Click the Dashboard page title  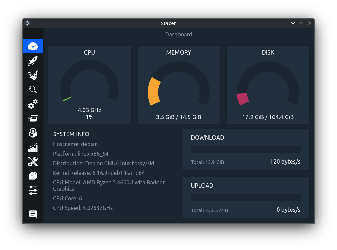click(x=178, y=34)
